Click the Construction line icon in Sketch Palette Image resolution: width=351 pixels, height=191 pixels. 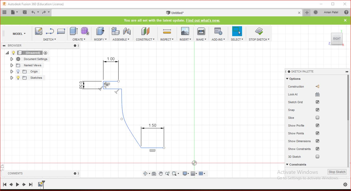pos(317,87)
